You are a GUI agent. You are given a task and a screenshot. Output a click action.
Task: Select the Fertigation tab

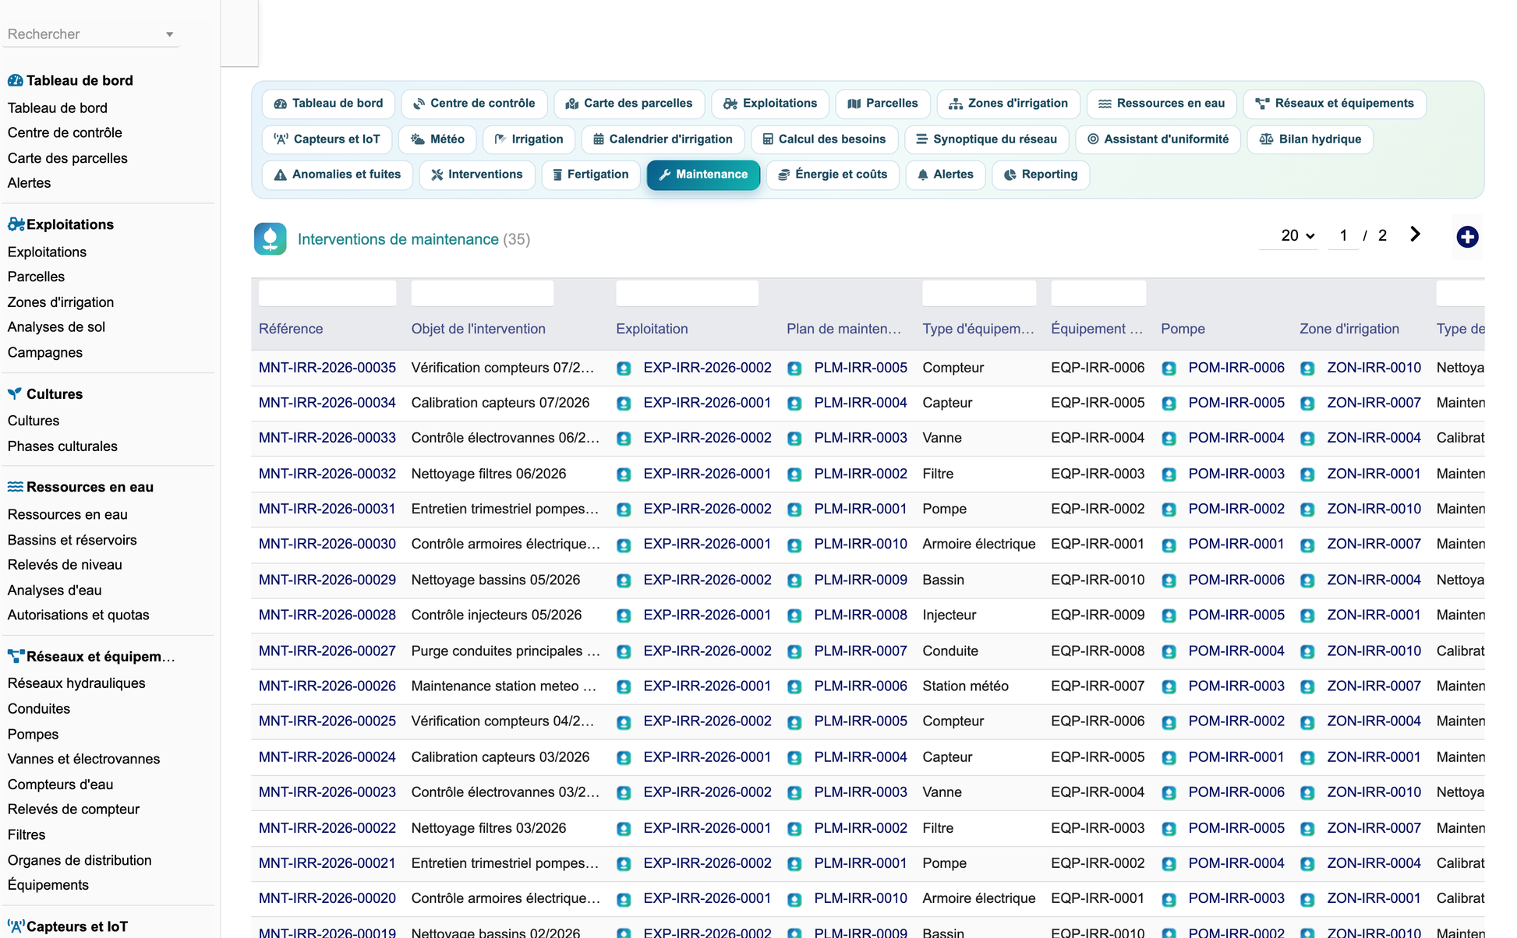pyautogui.click(x=591, y=175)
